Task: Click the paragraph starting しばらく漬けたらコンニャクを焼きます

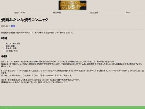Action: [73, 72]
